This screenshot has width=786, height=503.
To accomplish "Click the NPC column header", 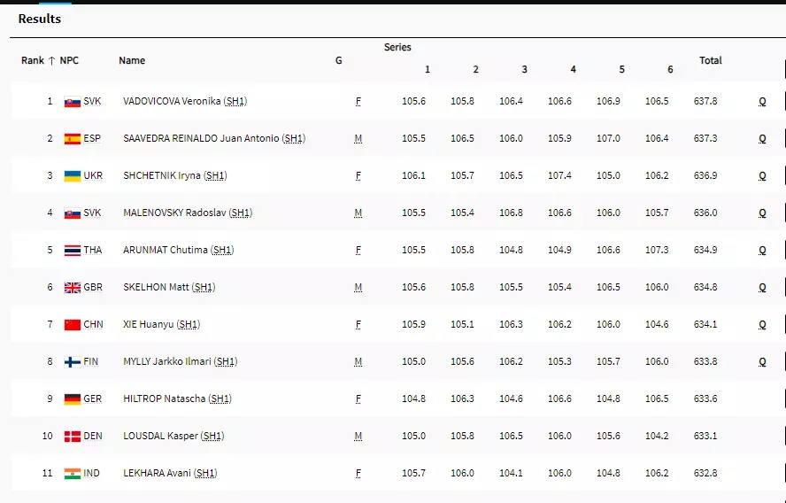I will [x=69, y=61].
